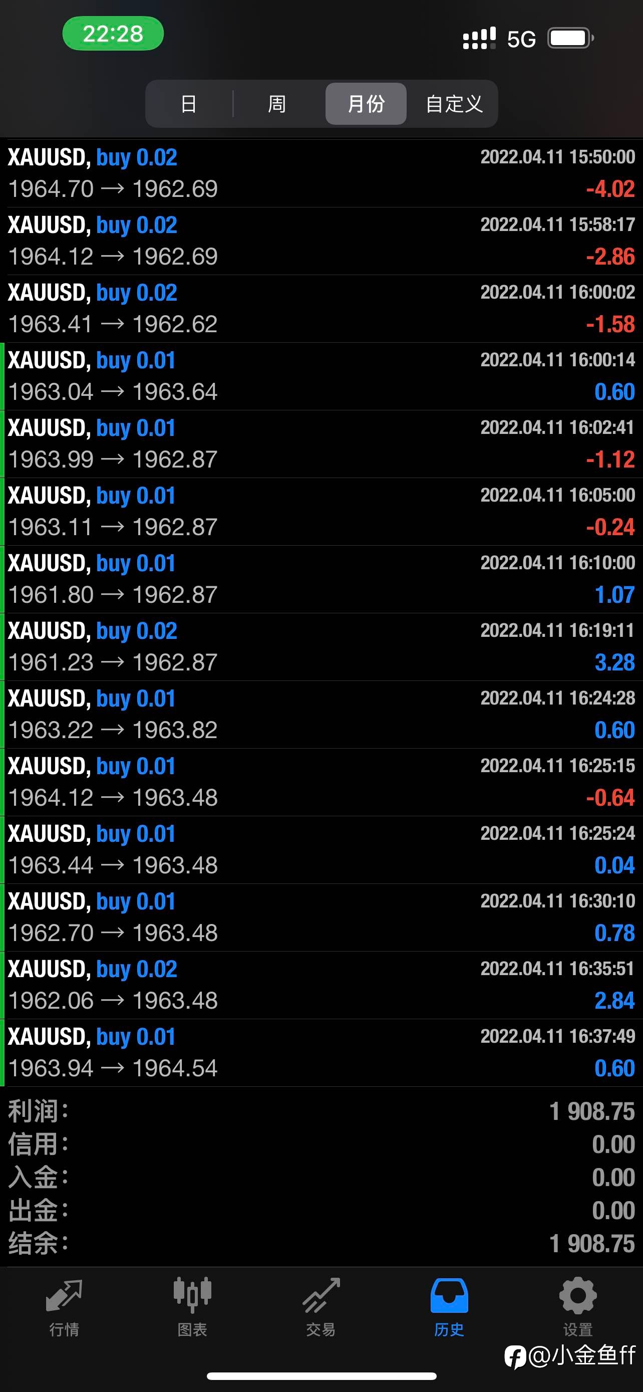Open trade 1963.11 → 1962.87
643x1392 pixels.
pos(321,511)
